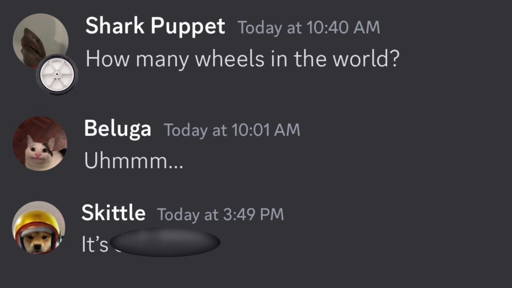Click the word "Puppet" in the first username
This screenshot has width=512, height=288.
[x=188, y=26]
